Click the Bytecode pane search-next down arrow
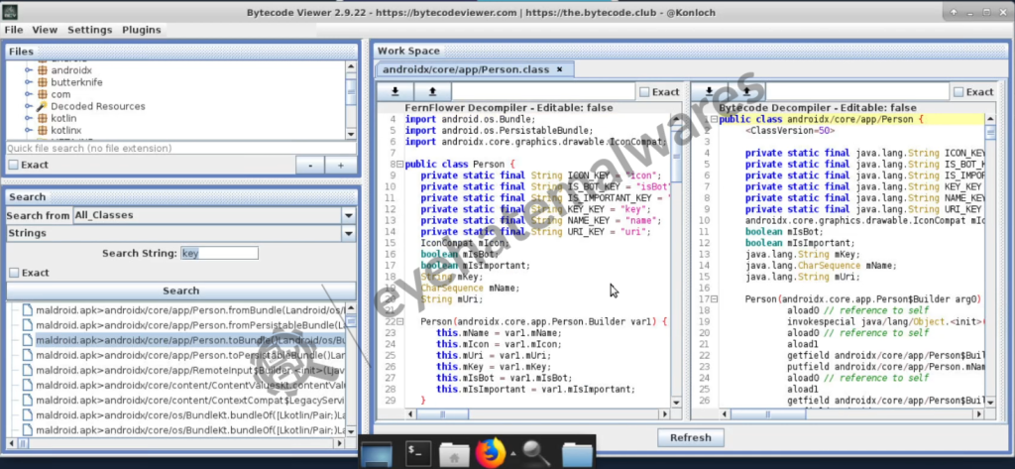The height and width of the screenshot is (469, 1015). (x=710, y=91)
